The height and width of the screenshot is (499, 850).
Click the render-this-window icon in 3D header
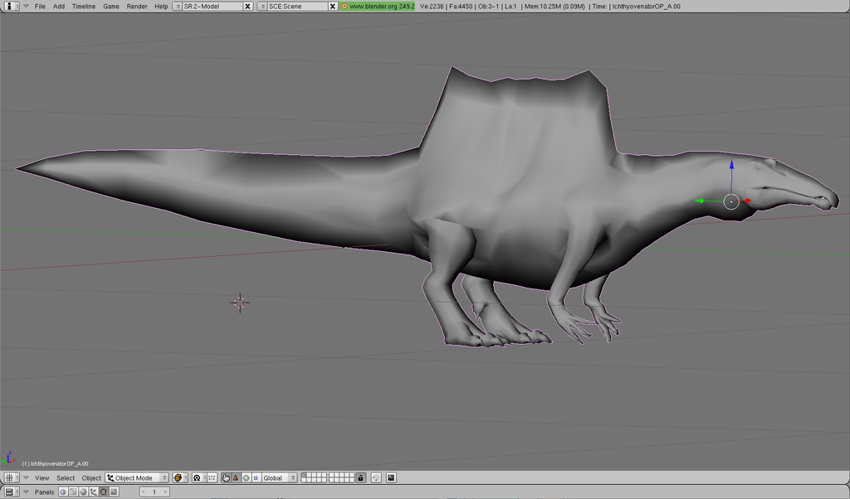coord(391,478)
